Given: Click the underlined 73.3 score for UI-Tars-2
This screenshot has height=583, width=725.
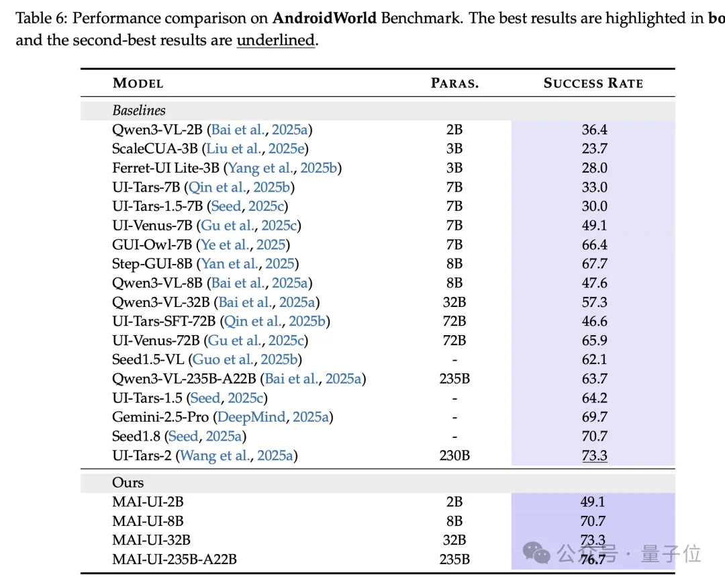Looking at the screenshot, I should (594, 456).
